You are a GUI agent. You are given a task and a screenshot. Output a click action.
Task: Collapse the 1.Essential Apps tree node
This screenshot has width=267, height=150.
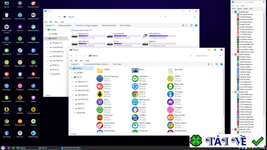233,12
